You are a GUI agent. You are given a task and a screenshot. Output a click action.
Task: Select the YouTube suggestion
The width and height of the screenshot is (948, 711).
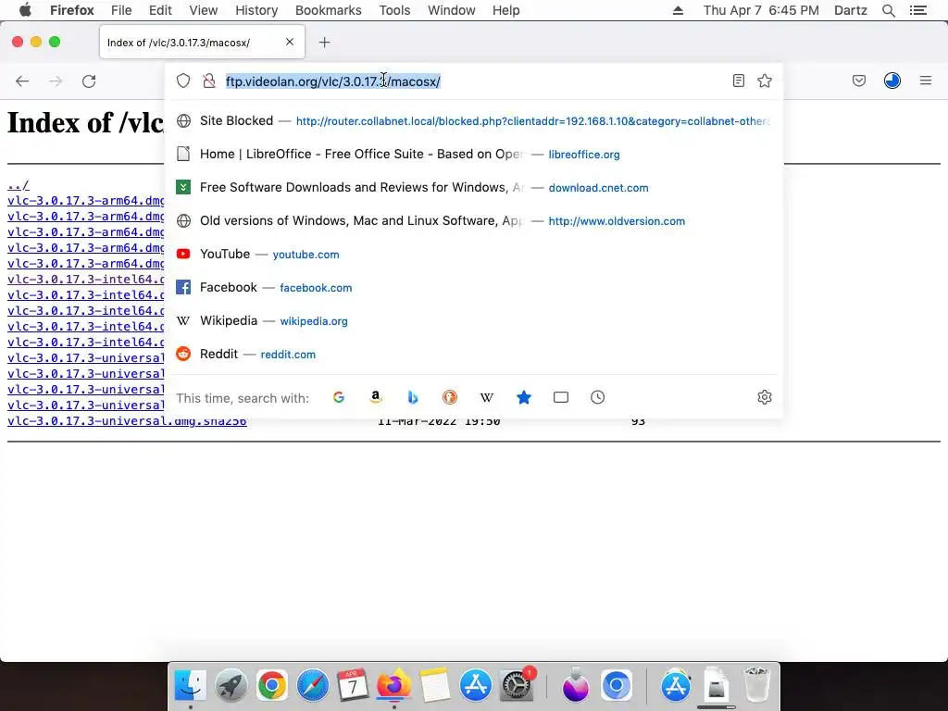(473, 254)
